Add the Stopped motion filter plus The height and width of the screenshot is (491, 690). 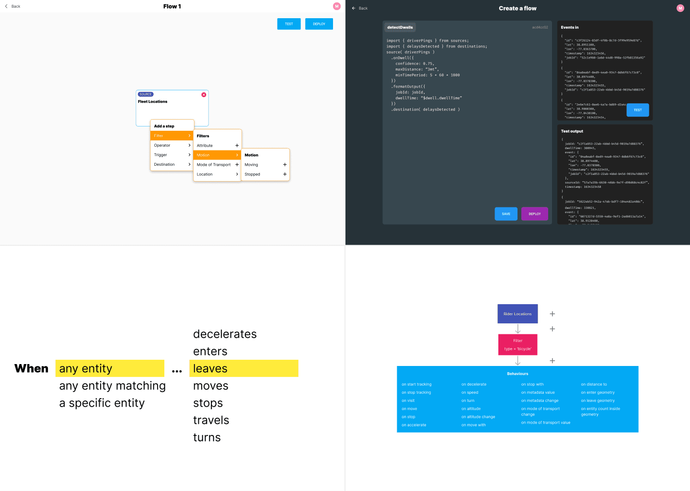[285, 174]
